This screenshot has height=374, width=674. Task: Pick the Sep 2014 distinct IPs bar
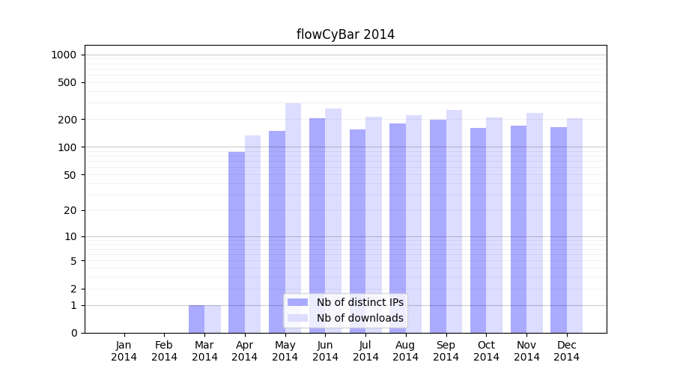point(438,226)
